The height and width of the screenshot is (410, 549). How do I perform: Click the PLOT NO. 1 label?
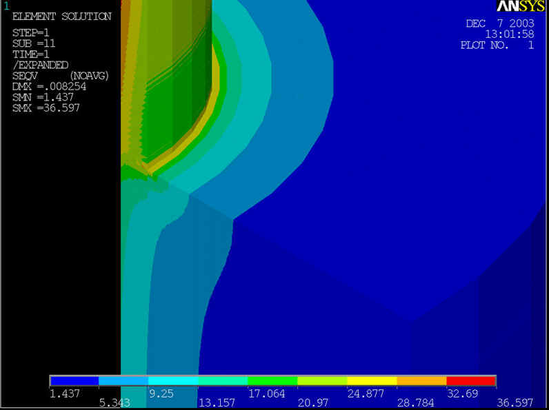497,45
